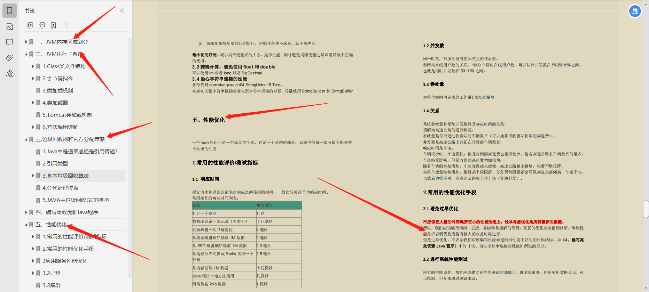The image size is (649, 292).
Task: Click heading 3.4 当心字符串连接的性能
Action: (219, 79)
